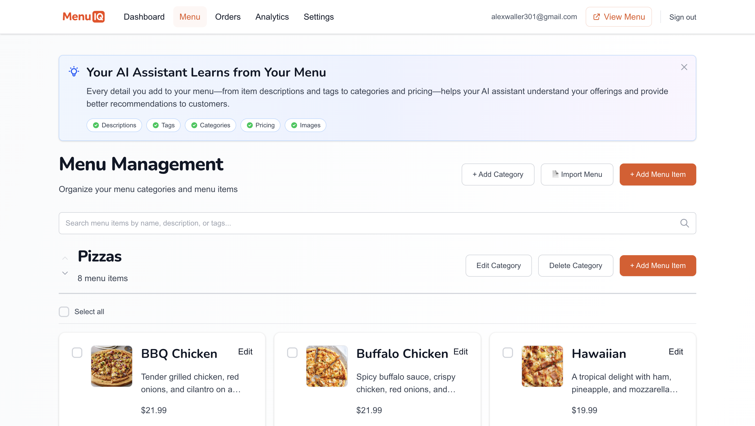Image resolution: width=755 pixels, height=426 pixels.
Task: Click the magnifying glass search icon
Action: click(x=685, y=223)
